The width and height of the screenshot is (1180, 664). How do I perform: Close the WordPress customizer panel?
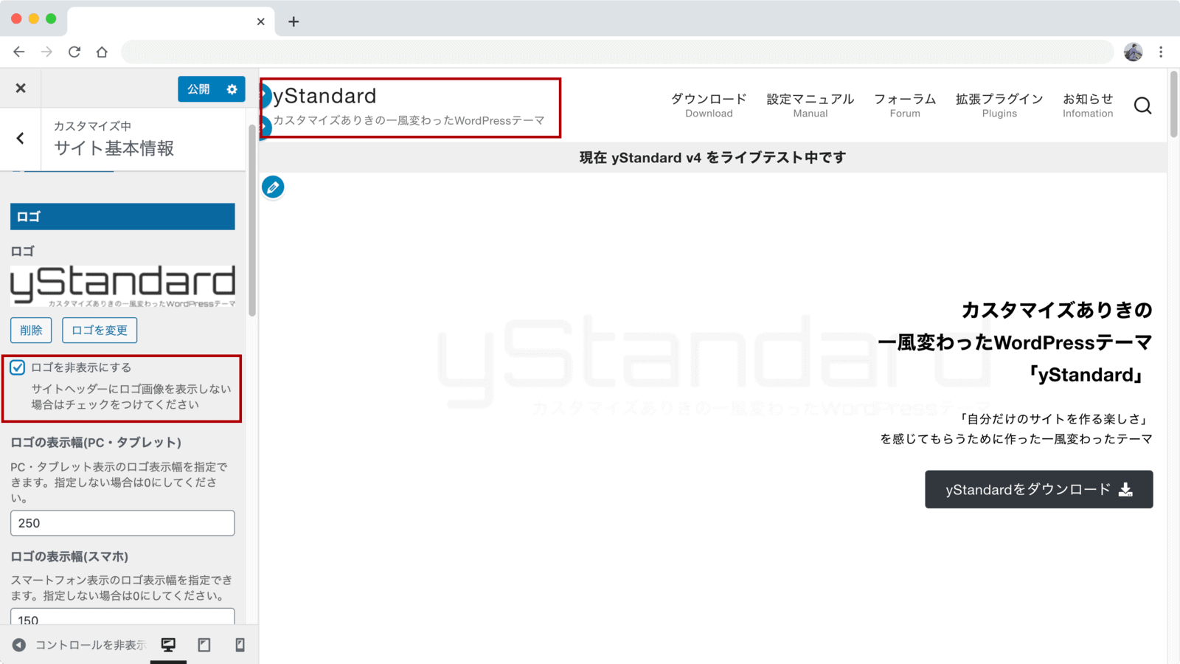pyautogui.click(x=21, y=88)
